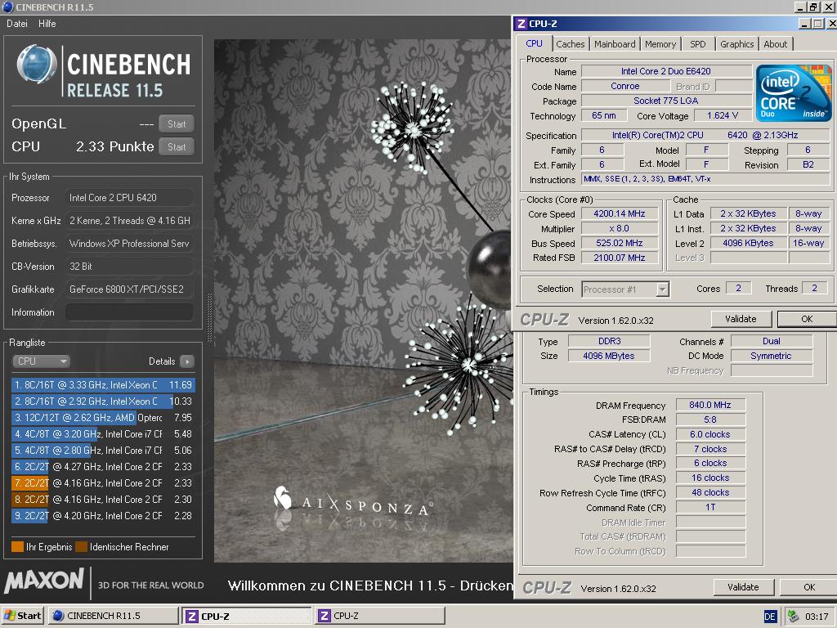Click the Core Voltage value 1.624 V
The image size is (837, 628).
(723, 116)
